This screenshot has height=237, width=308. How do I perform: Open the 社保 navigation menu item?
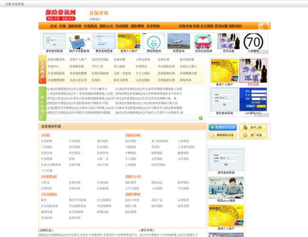[63, 26]
